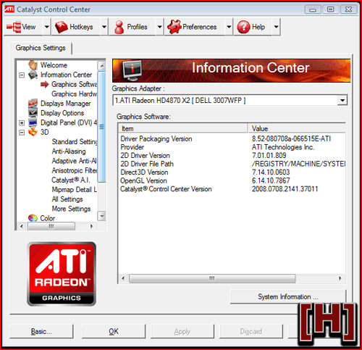Select More Settings tree item
This screenshot has height=350, width=362.
pyautogui.click(x=71, y=209)
